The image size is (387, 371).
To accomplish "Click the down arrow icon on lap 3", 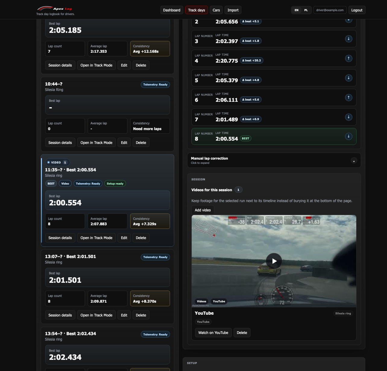I will 348,39.
